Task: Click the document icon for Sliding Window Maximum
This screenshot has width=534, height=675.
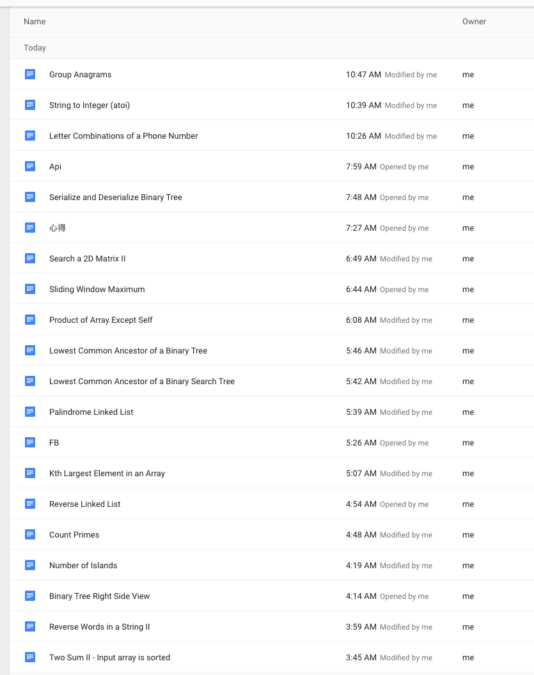Action: click(29, 289)
